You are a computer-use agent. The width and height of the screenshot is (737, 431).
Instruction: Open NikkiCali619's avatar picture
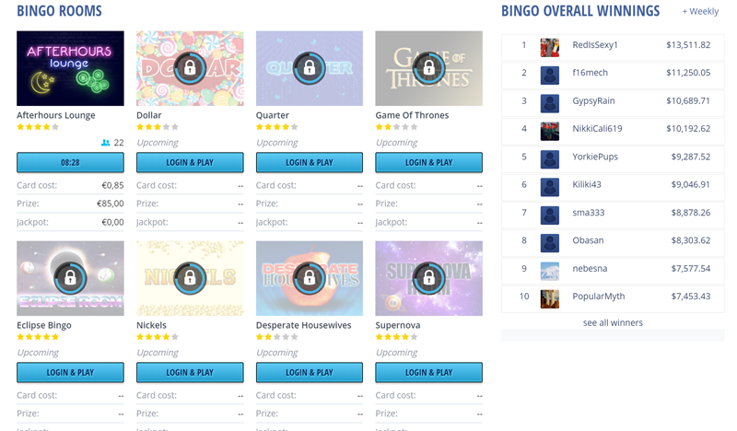click(550, 131)
